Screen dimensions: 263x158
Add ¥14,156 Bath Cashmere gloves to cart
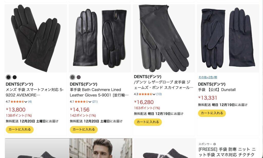[x=84, y=129]
